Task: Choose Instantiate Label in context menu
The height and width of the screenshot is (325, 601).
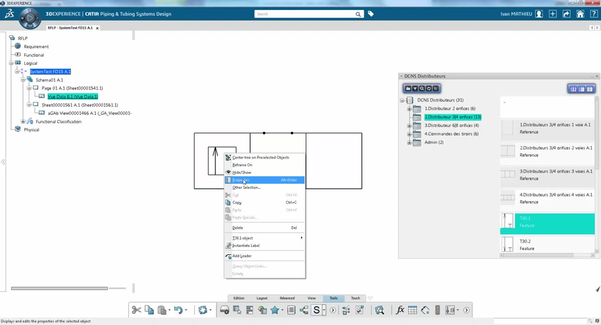Action: tap(264, 246)
